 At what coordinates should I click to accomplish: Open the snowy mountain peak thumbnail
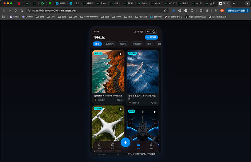[x=143, y=72]
